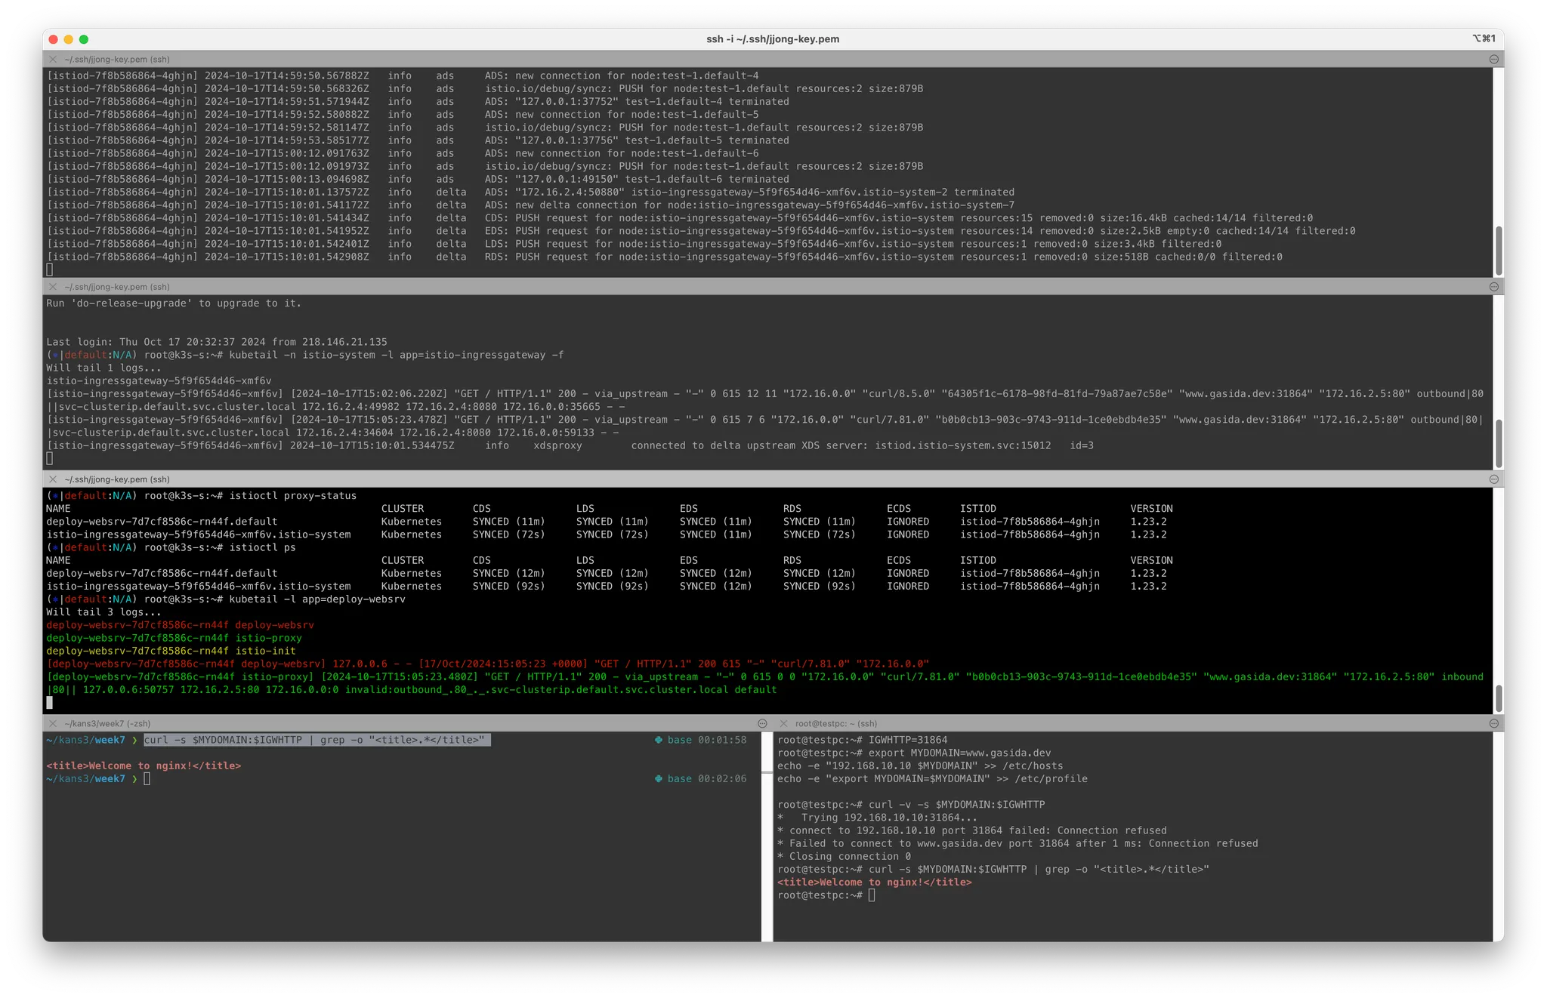Select the '~/kans3/week7 (-zsh)' pane title
1547x998 pixels.
coord(107,723)
